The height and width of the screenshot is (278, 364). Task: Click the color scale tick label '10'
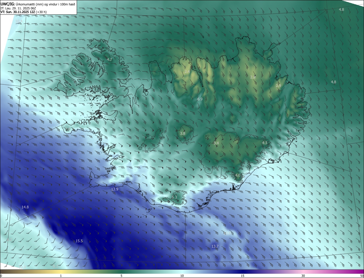click(182, 276)
